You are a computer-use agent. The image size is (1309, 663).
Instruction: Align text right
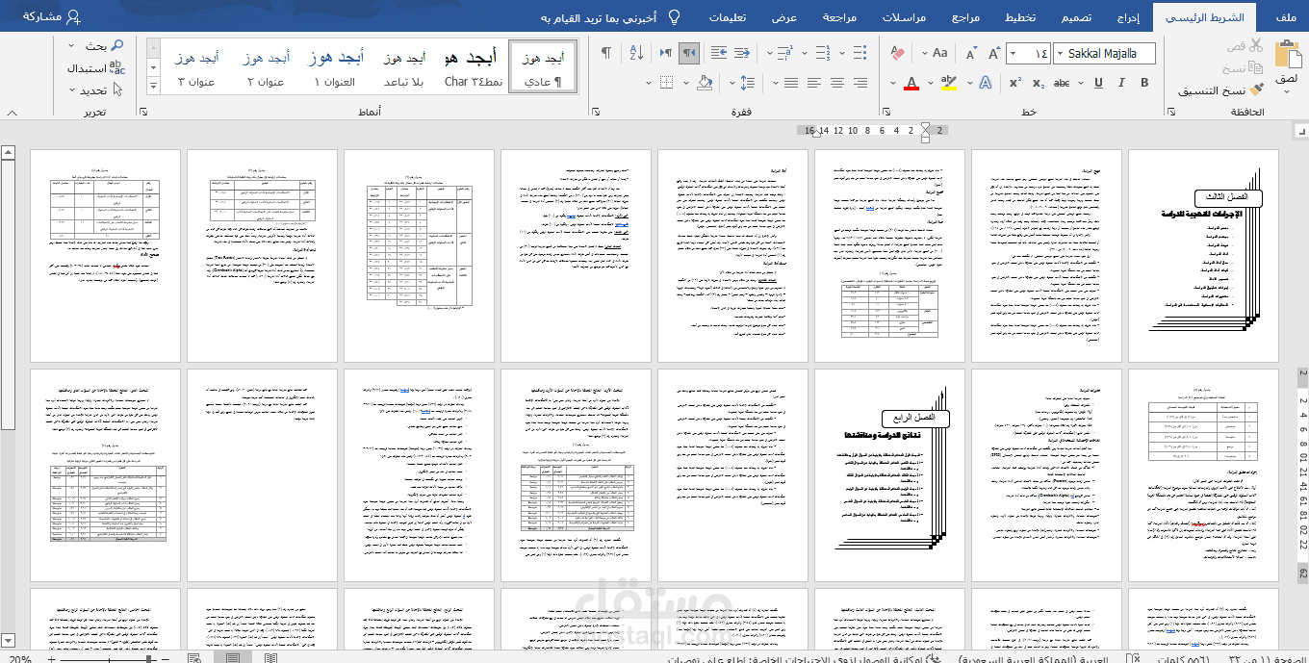[x=860, y=83]
